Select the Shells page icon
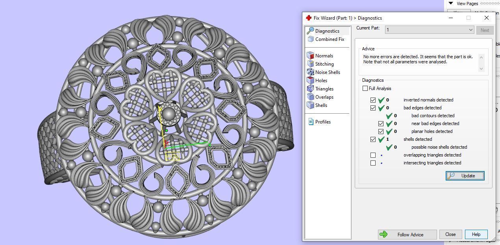This screenshot has height=245, width=500. (x=311, y=105)
